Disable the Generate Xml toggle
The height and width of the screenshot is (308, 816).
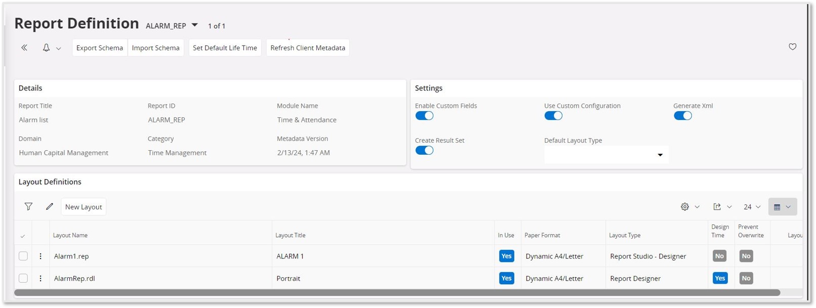pyautogui.click(x=682, y=116)
